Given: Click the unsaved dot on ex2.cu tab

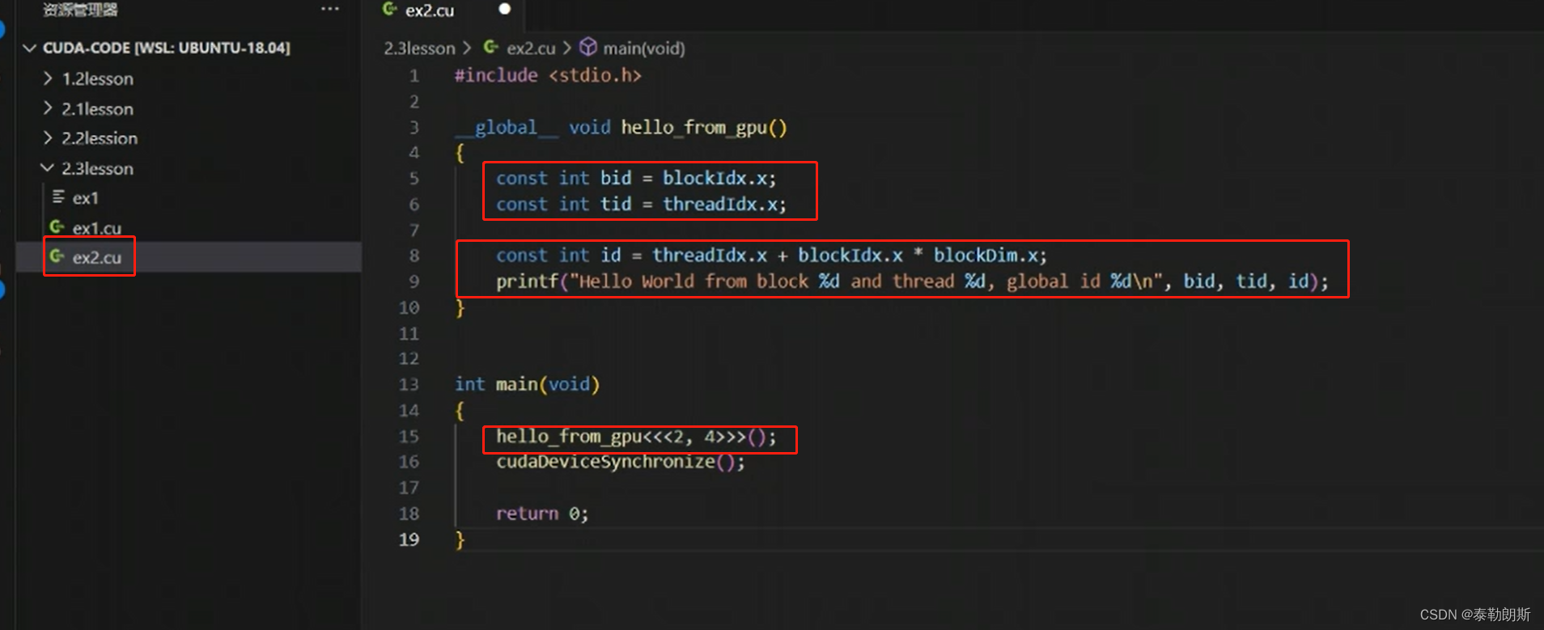Looking at the screenshot, I should click(505, 9).
